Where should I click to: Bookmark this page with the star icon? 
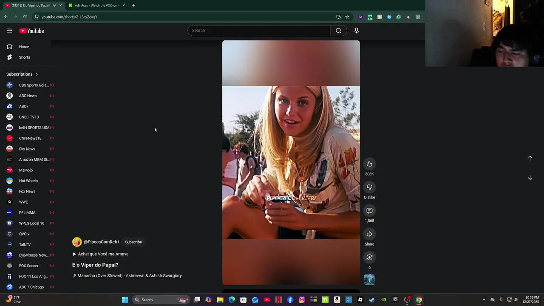[x=347, y=17]
